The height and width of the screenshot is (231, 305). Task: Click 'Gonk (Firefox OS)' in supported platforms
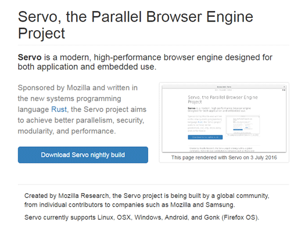click(x=231, y=217)
